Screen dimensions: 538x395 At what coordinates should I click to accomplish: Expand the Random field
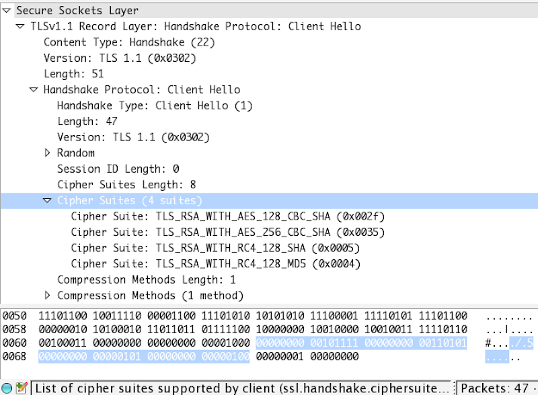point(47,153)
